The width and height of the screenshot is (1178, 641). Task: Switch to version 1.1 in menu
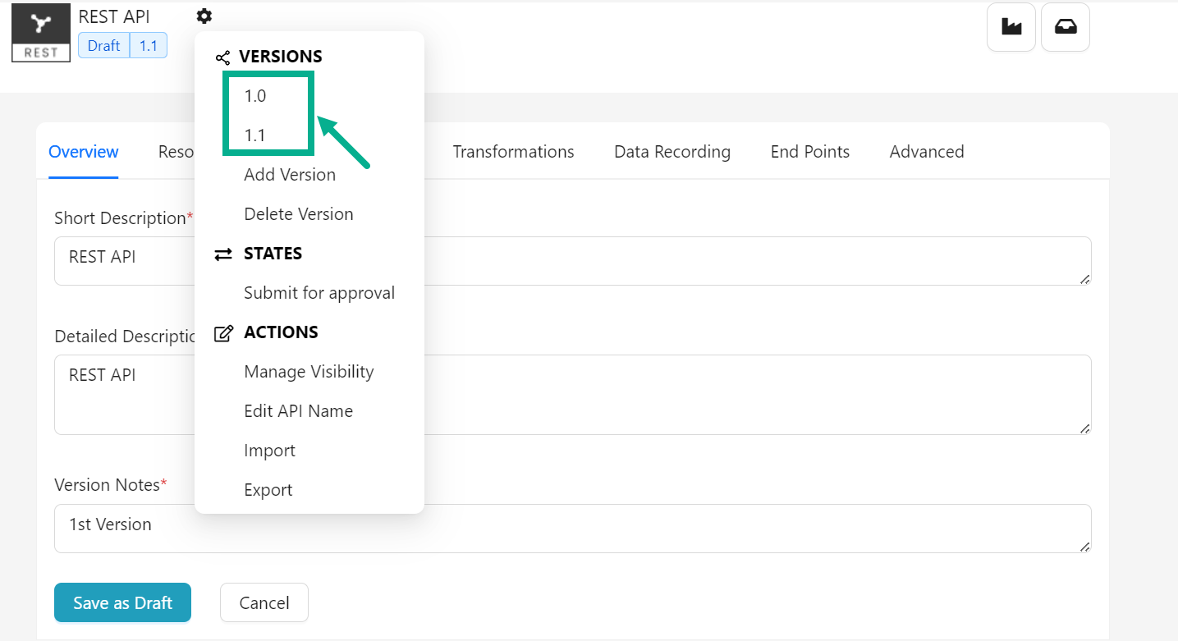pyautogui.click(x=255, y=135)
